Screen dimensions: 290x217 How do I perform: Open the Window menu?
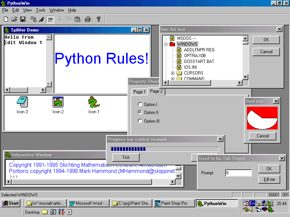pyautogui.click(x=57, y=10)
